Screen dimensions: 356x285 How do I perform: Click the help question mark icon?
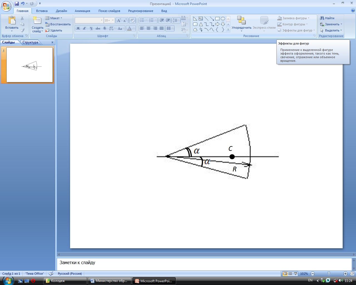[x=353, y=11]
